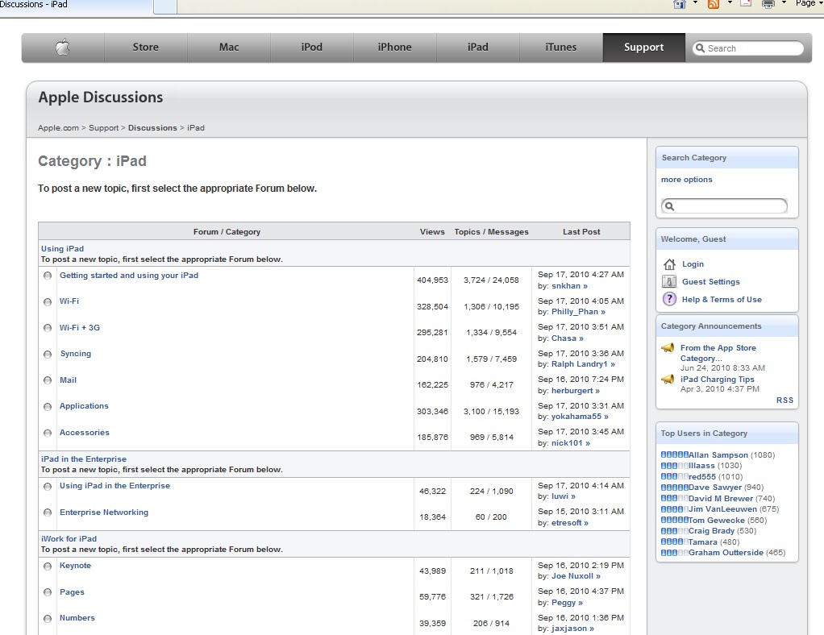Click the orange RSS feed icon in the browser toolbar
Viewport: 824px width, 635px height.
coord(713,3)
